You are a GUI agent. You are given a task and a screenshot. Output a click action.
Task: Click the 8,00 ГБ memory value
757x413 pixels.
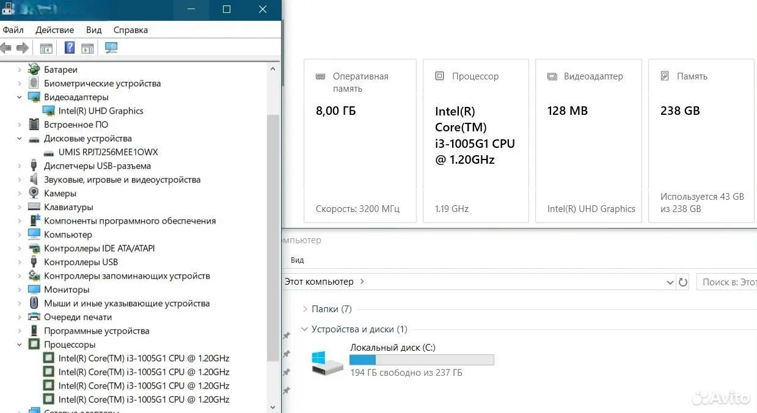click(x=335, y=111)
